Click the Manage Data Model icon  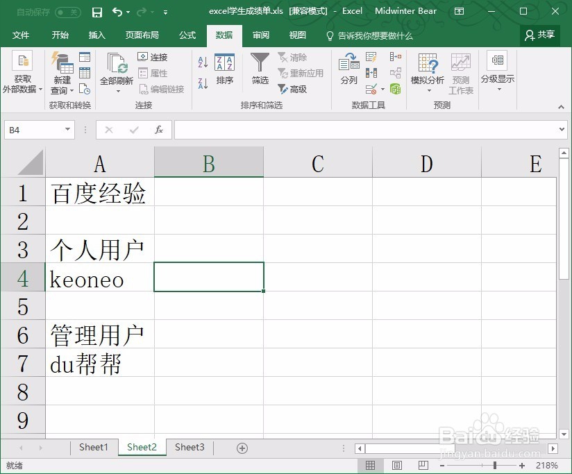pos(396,89)
